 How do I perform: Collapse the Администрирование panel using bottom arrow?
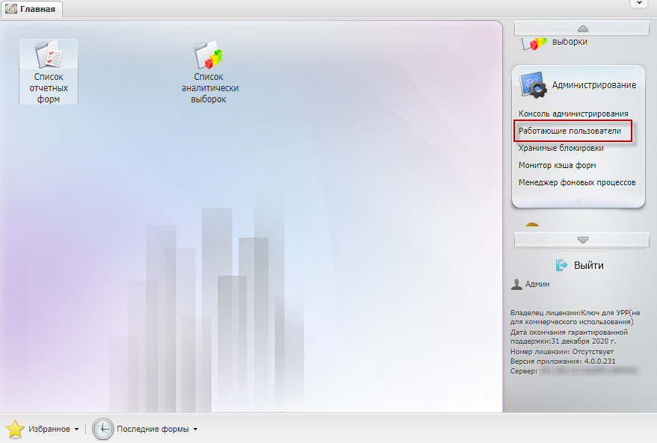coord(578,202)
